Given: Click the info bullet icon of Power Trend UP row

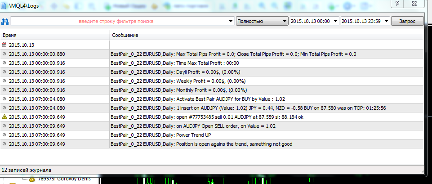Looking at the screenshot, I should (x=4, y=135).
